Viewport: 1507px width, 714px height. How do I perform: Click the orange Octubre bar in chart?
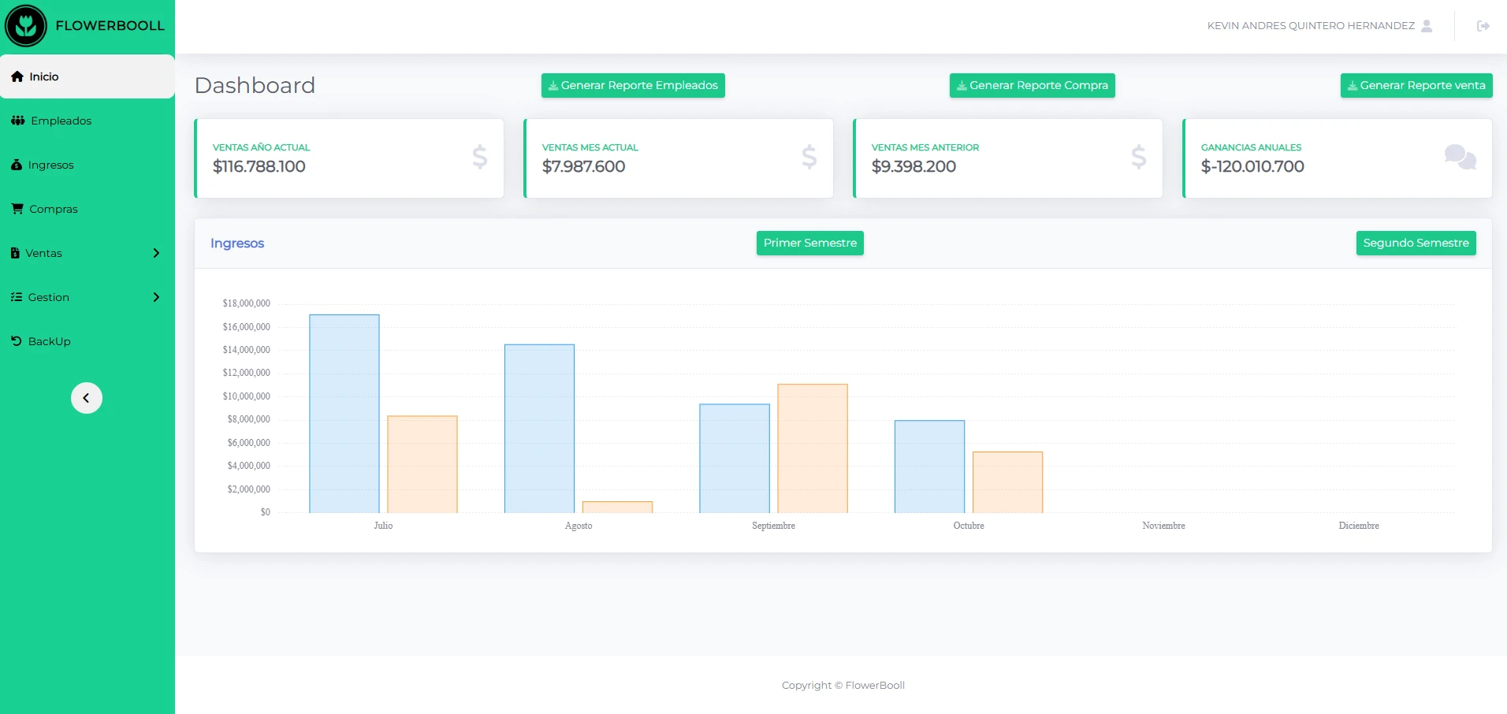pos(1007,482)
